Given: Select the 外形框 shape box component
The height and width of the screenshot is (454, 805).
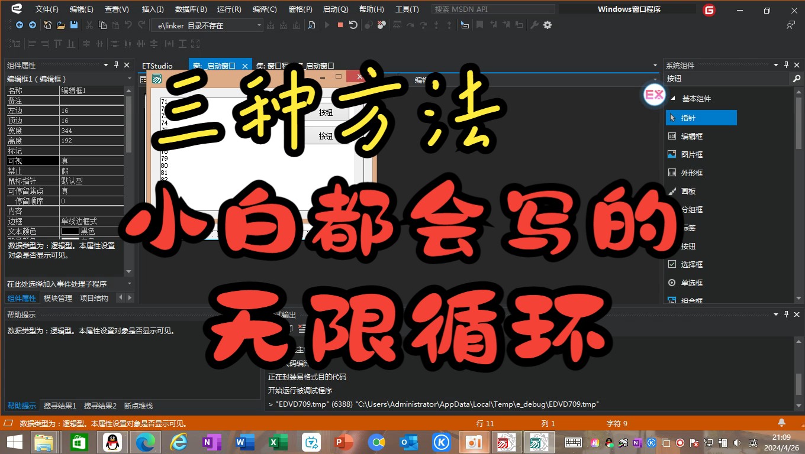Looking at the screenshot, I should [x=692, y=173].
